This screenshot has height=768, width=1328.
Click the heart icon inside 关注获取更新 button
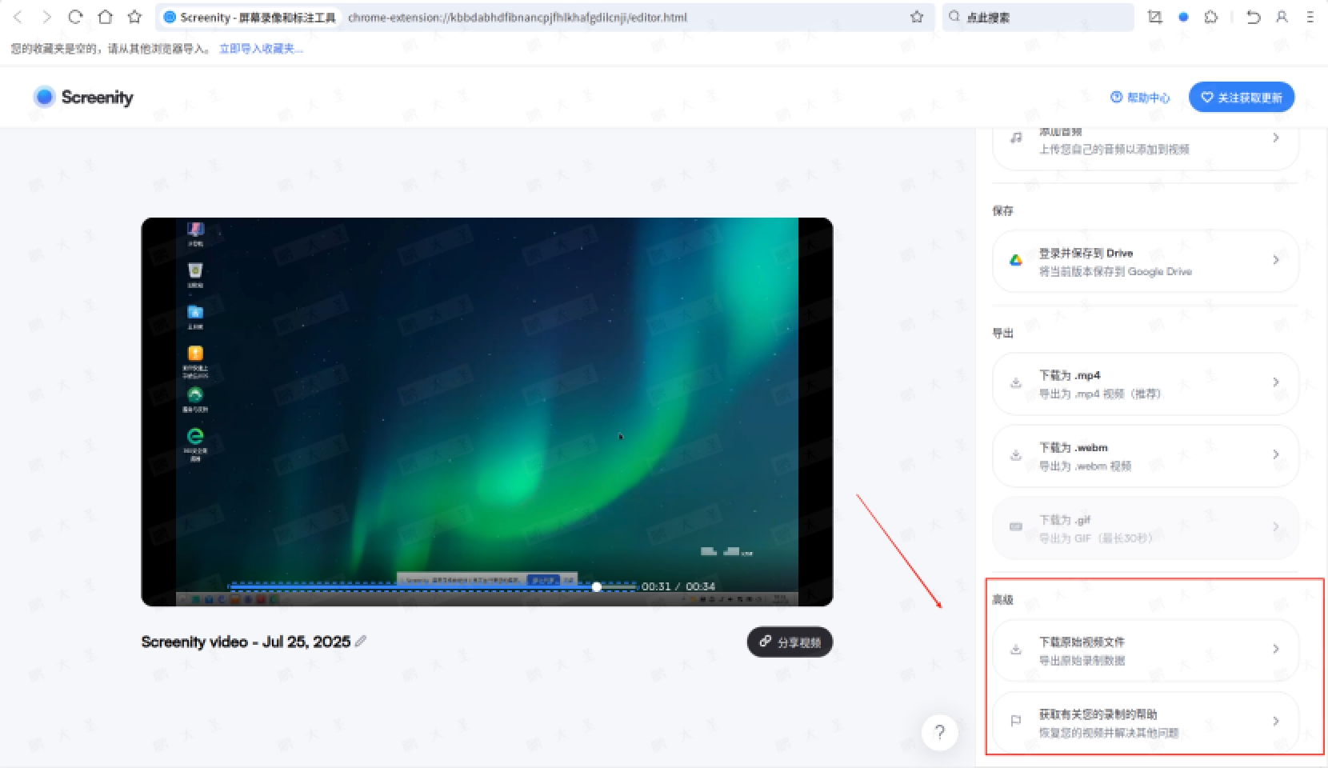point(1208,97)
